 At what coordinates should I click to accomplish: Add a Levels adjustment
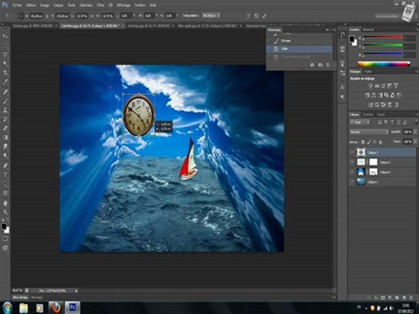[x=377, y=86]
